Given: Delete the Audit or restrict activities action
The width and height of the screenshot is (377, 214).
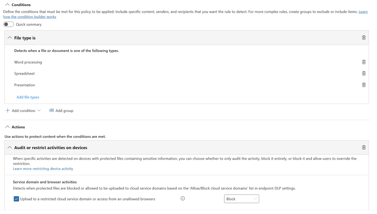Looking at the screenshot, I should tap(364, 148).
